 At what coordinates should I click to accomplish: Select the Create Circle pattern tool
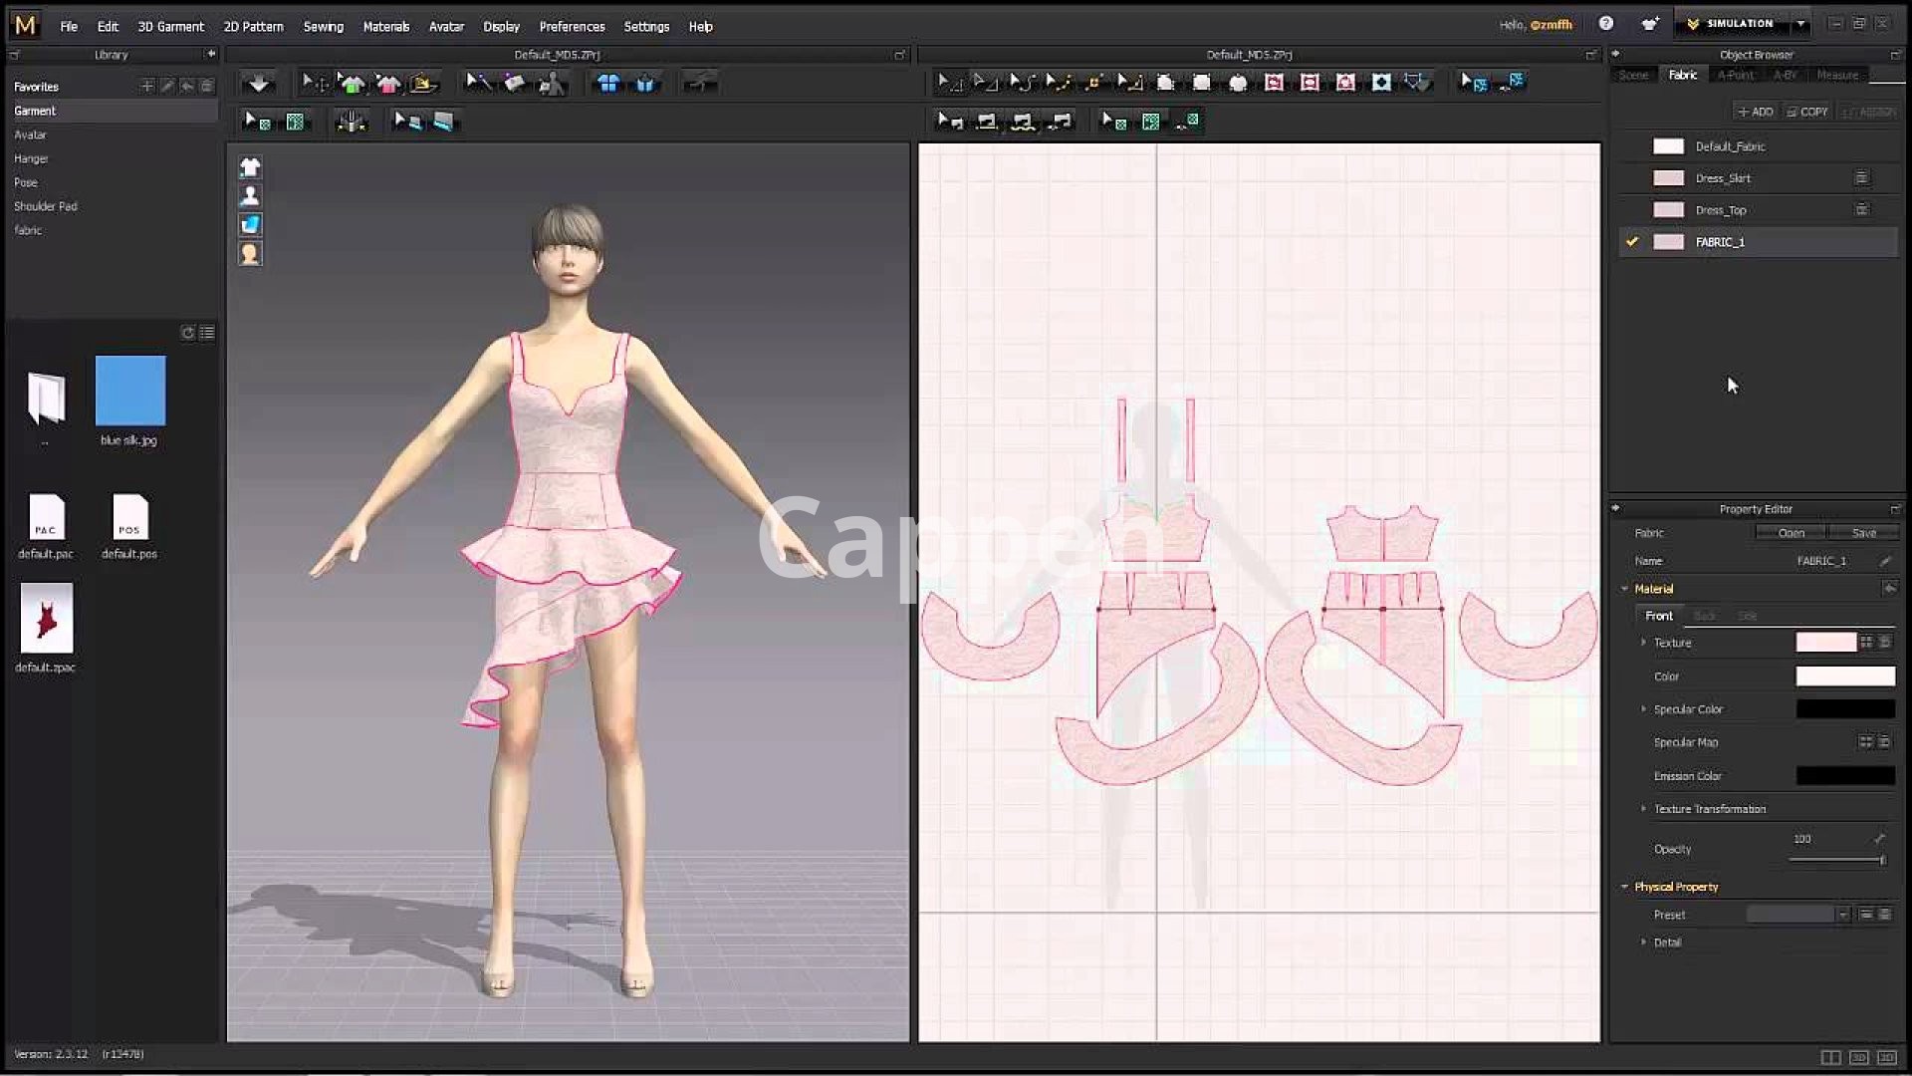tap(1238, 83)
